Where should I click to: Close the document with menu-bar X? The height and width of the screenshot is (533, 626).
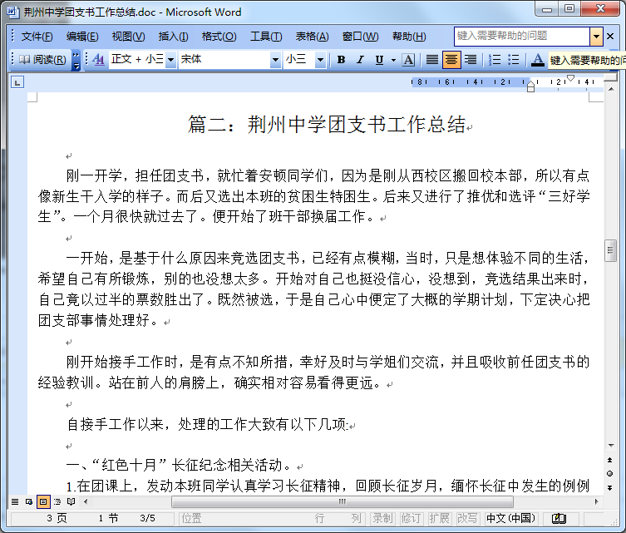coord(610,37)
